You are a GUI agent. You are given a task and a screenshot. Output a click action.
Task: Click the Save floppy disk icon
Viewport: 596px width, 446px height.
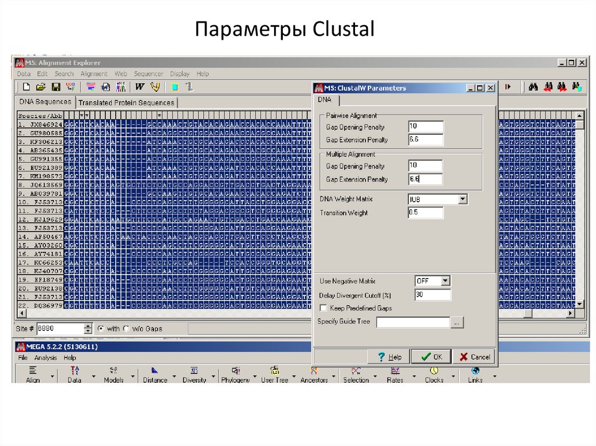56,87
